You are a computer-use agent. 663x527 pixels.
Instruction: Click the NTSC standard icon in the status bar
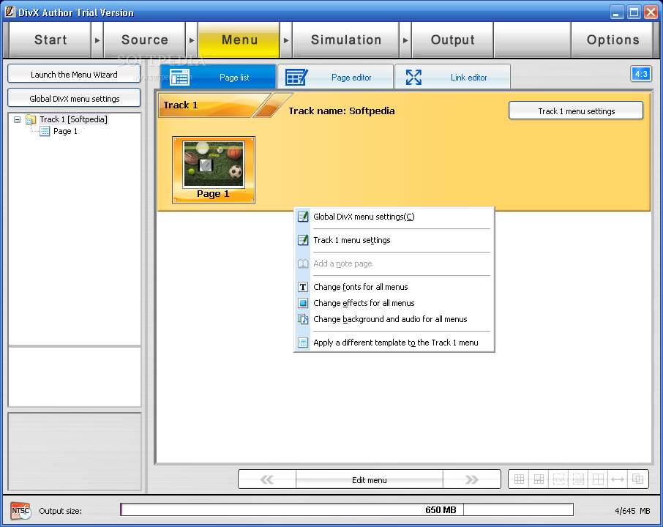click(20, 510)
